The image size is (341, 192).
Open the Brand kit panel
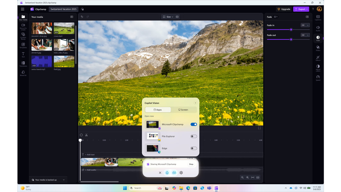coord(23,73)
